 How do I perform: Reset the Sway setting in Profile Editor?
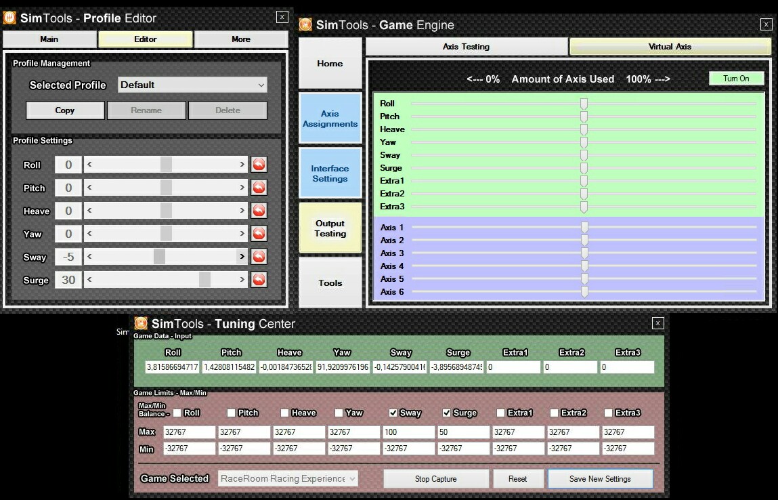click(259, 257)
